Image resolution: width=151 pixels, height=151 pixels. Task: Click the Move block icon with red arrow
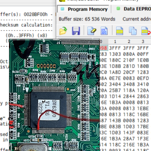tap(146, 31)
